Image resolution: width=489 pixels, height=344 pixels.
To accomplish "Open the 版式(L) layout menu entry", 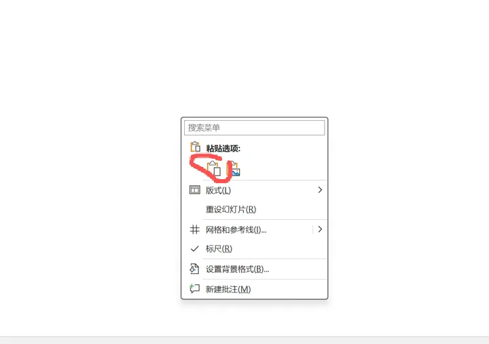I will pyautogui.click(x=255, y=190).
